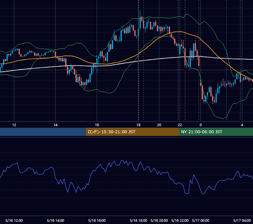Click the 18 hour label on price chart axis
This screenshot has width=253, height=224.
pos(138,125)
